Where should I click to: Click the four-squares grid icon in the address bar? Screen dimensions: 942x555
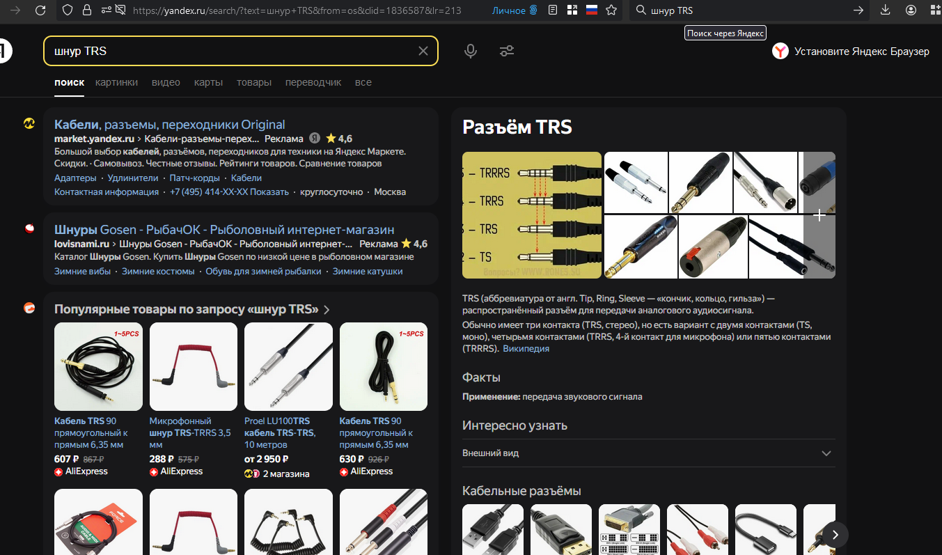tap(572, 10)
